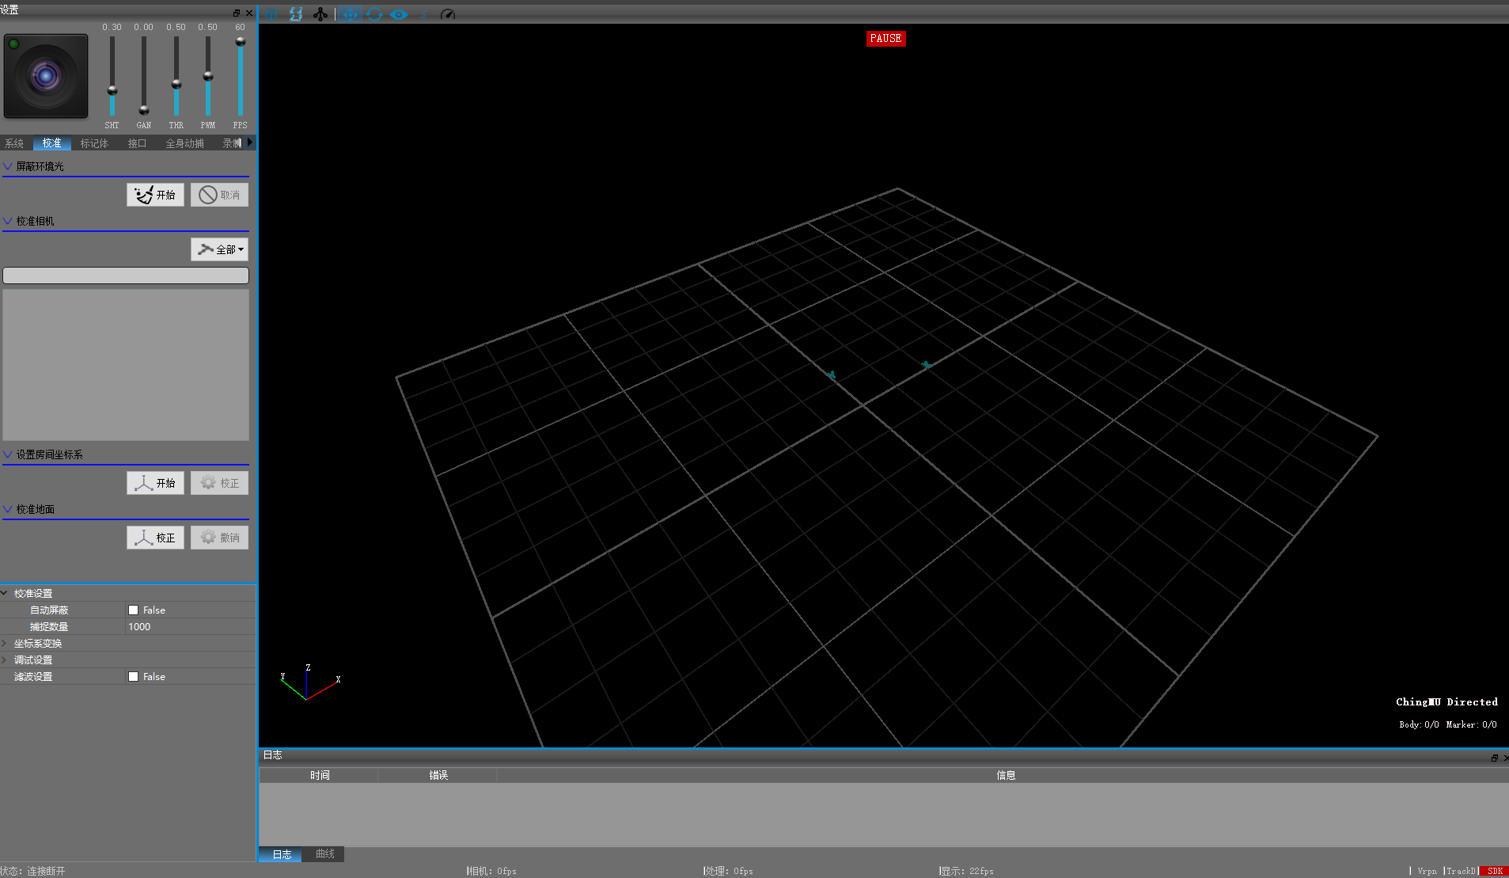Viewport: 1509px width, 878px height.
Task: Adjust the PWM slider
Action: click(208, 77)
